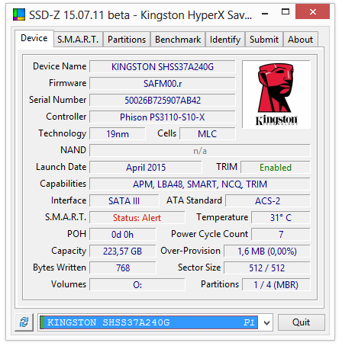Open the Submit tab
This screenshot has height=346, width=342.
click(x=264, y=40)
